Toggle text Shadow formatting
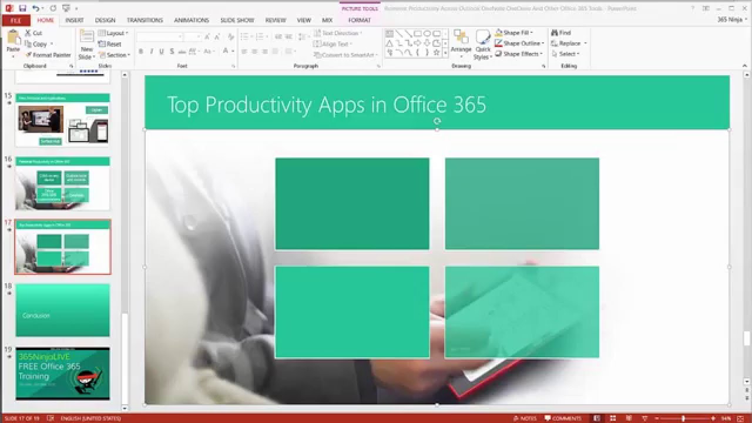Viewport: 752px width, 423px height. pos(171,52)
